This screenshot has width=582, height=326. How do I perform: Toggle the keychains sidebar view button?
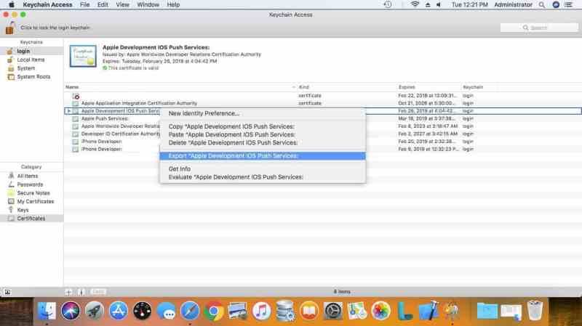(x=7, y=292)
